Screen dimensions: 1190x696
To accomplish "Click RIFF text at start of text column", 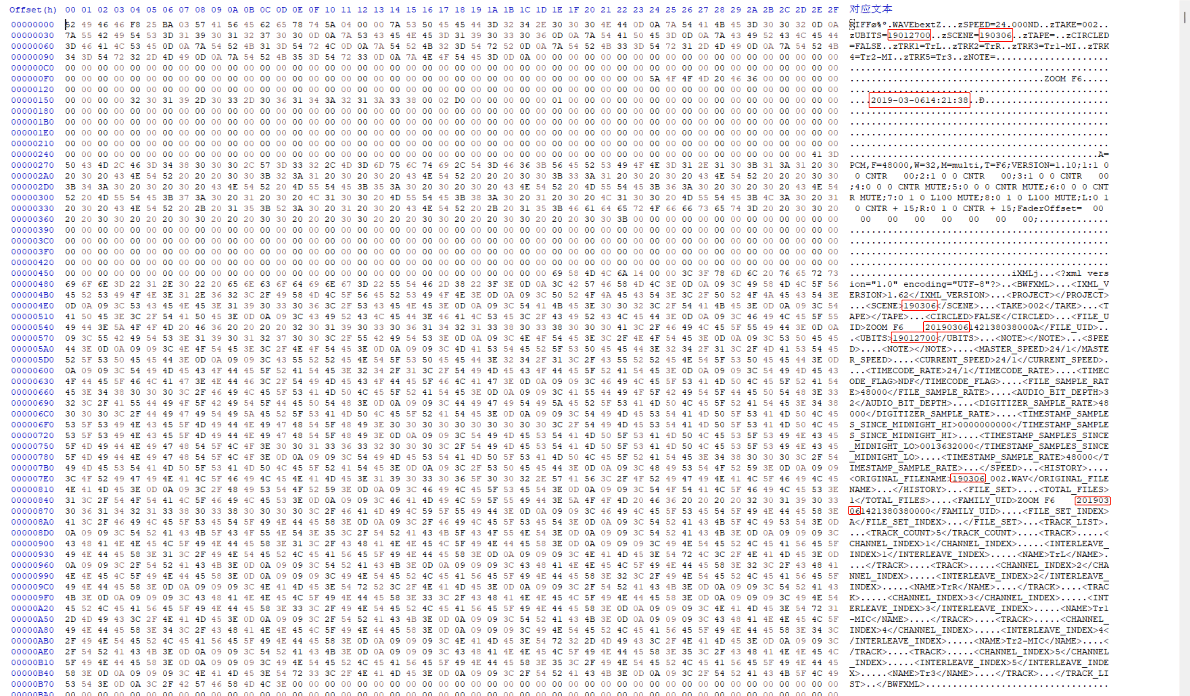I will (x=860, y=24).
